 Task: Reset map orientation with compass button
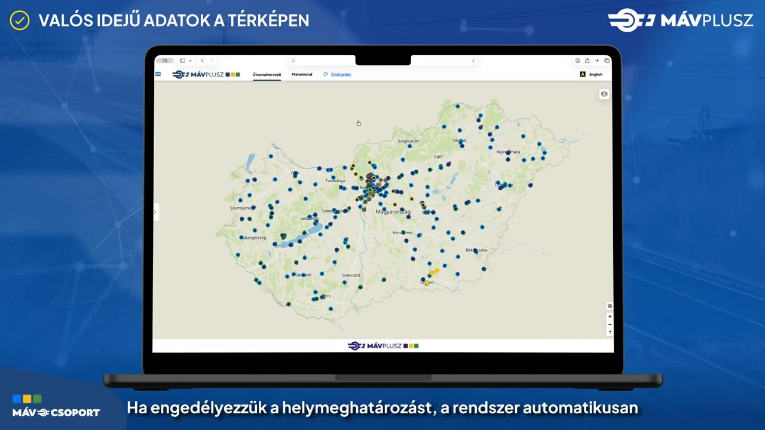610,332
